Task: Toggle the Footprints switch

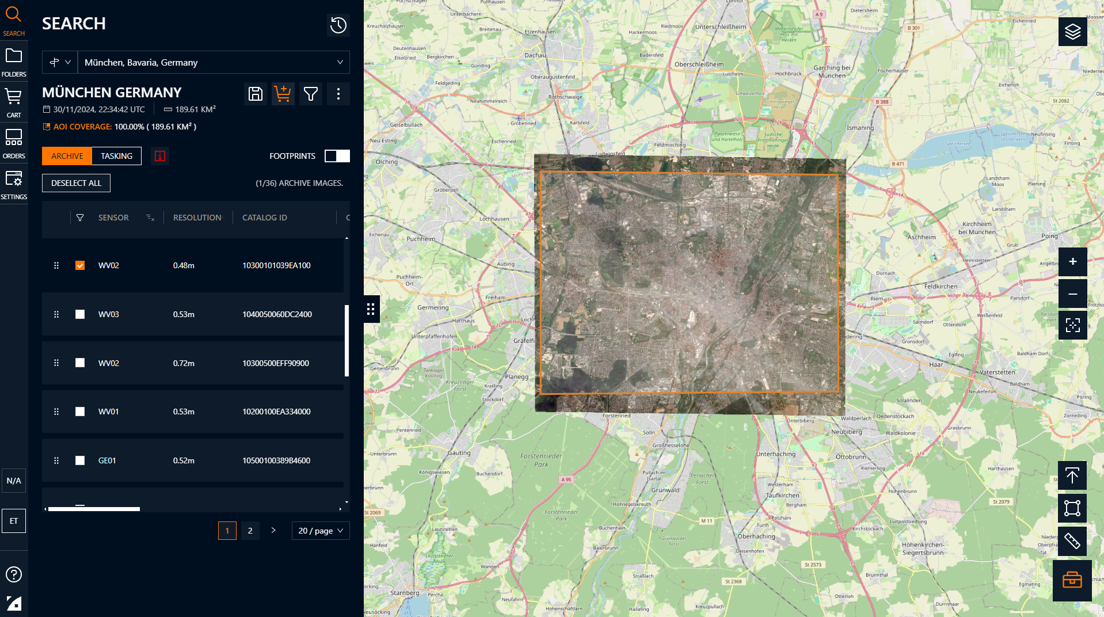Action: click(337, 156)
